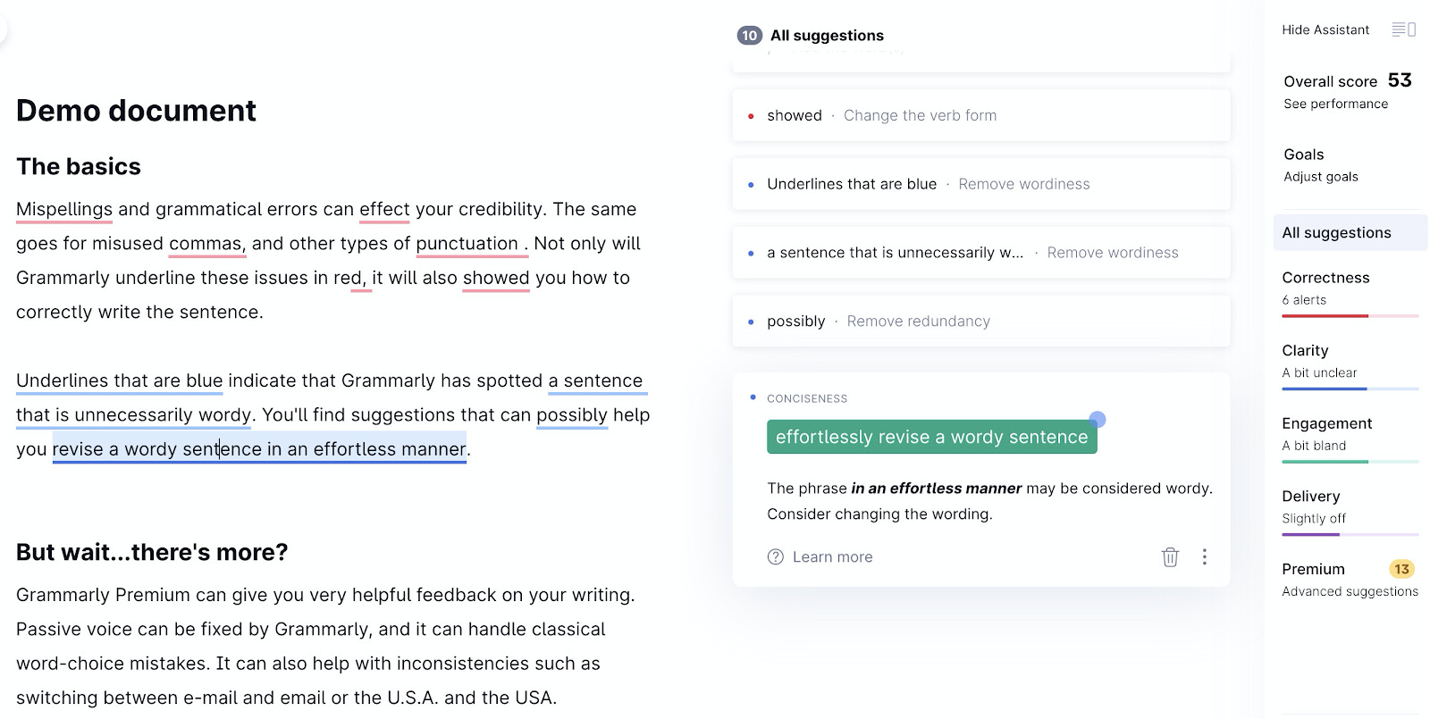Expand the 'Underlines that are blue' wordiness card

[980, 183]
